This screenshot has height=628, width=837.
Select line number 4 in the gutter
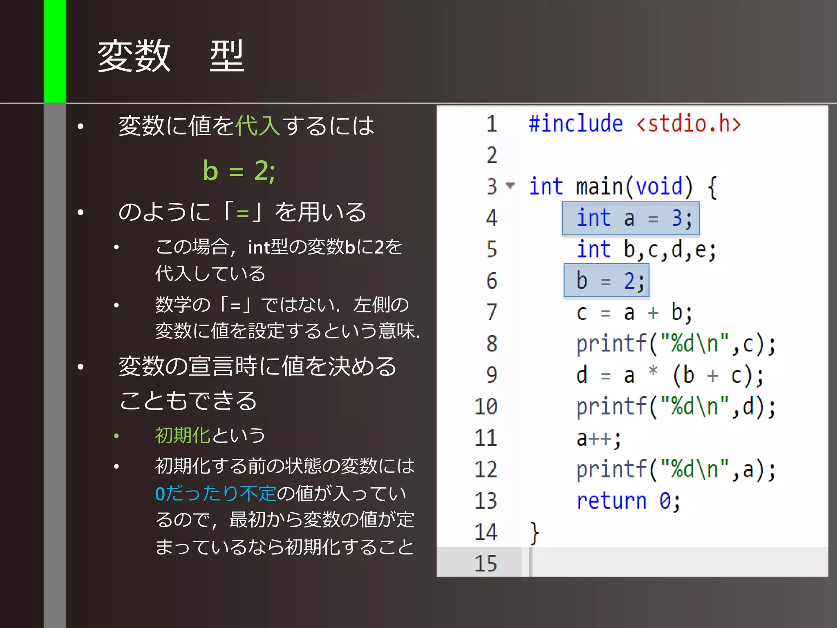tap(492, 218)
